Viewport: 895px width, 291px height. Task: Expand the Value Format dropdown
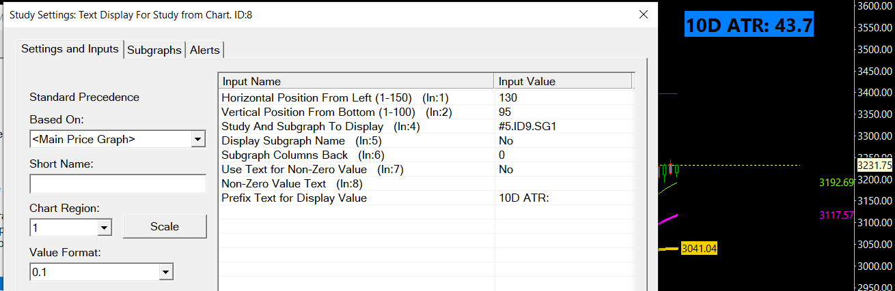click(165, 273)
